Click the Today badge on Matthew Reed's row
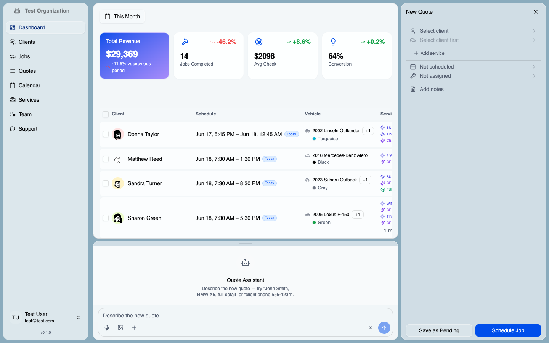 [270, 159]
